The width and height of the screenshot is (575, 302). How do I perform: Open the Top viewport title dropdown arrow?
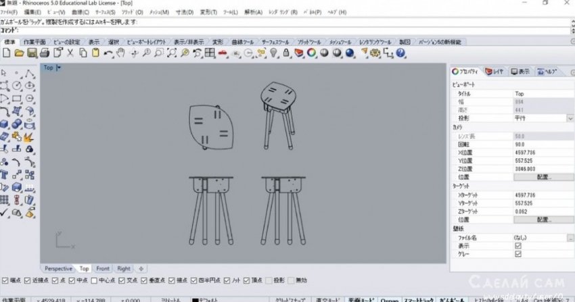tap(60, 68)
